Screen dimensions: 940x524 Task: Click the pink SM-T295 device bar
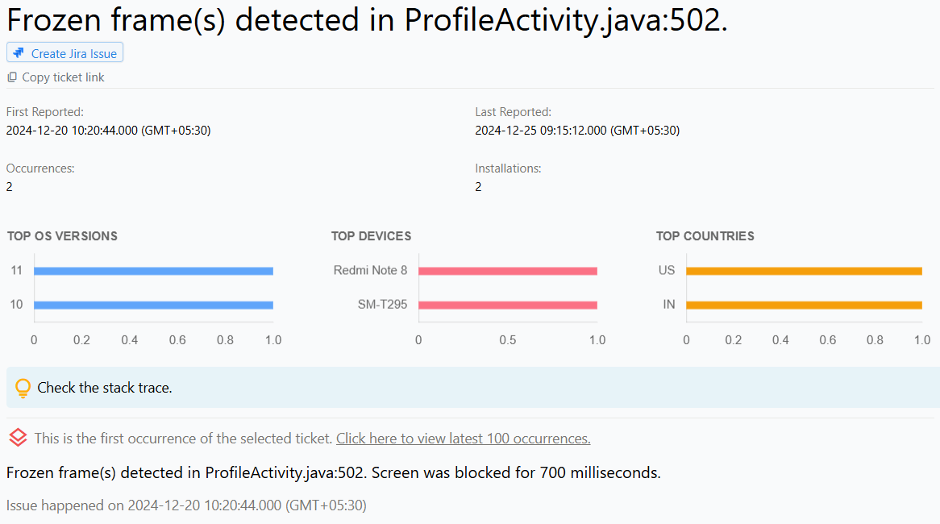point(508,305)
